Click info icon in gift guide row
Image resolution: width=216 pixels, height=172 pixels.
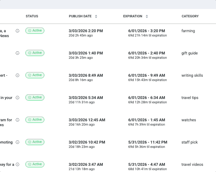(17, 53)
